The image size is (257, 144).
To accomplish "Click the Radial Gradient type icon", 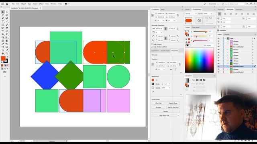I will point(201,80).
